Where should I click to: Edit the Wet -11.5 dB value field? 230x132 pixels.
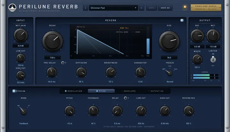pyautogui.click(x=213, y=47)
